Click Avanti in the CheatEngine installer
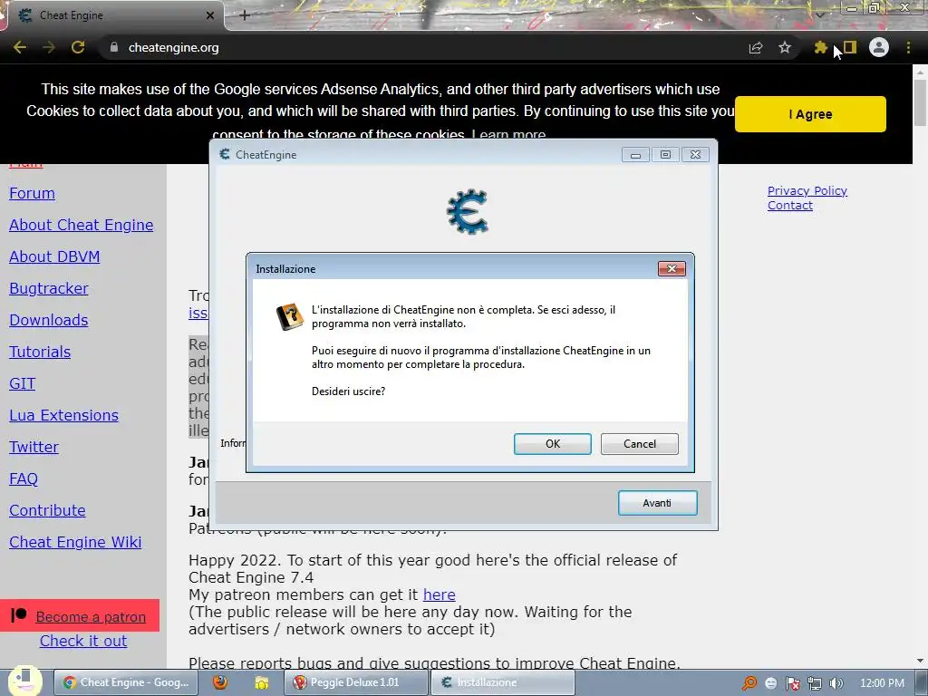Viewport: 928px width, 696px height. [x=658, y=503]
